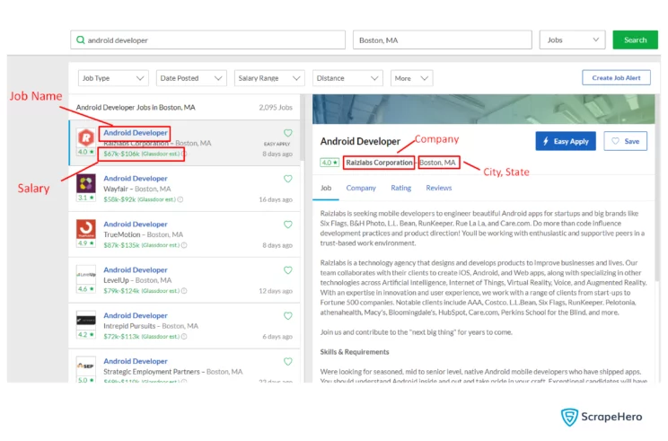Click the job list vertical scrollbar

pyautogui.click(x=303, y=128)
